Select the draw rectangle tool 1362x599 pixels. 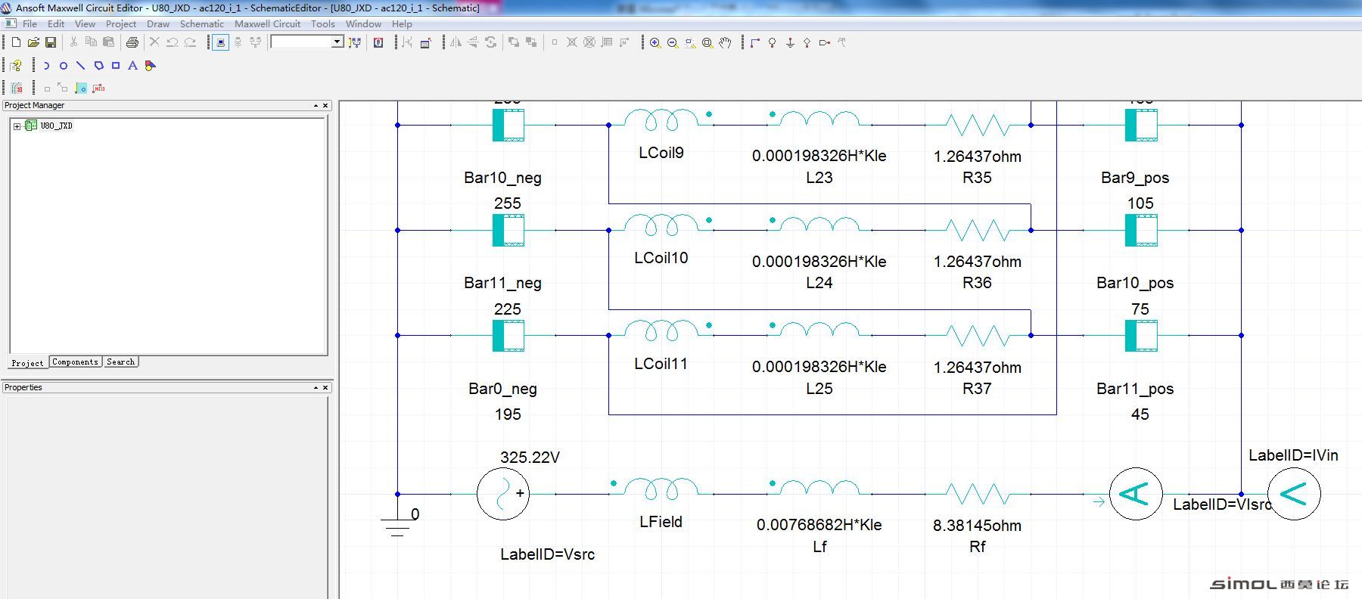point(116,66)
